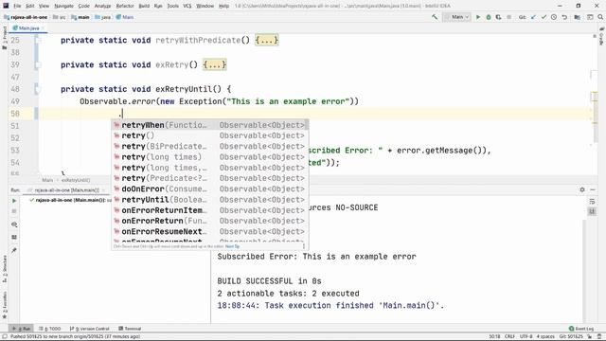Choose retryUntil completion suggestion

coord(209,200)
